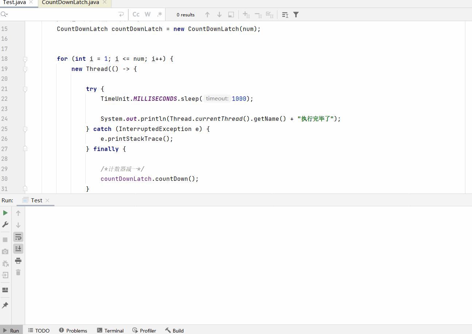The image size is (472, 334).
Task: Click 'new CountDownLatch(num);' on line 15
Action: coord(217,29)
